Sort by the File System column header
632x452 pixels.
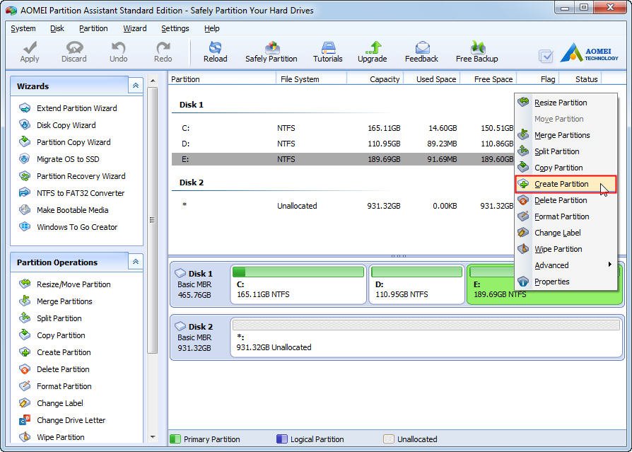coord(312,79)
